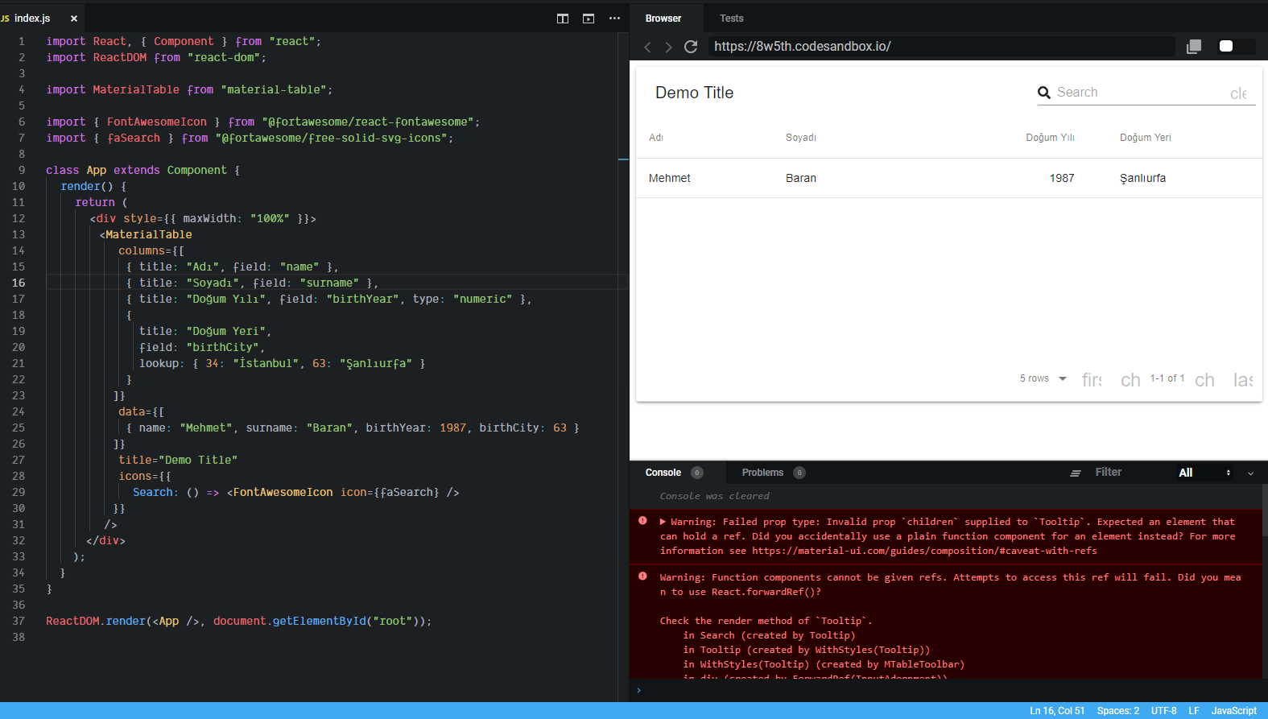Open the 5 rows per page dropdown

coord(1043,378)
